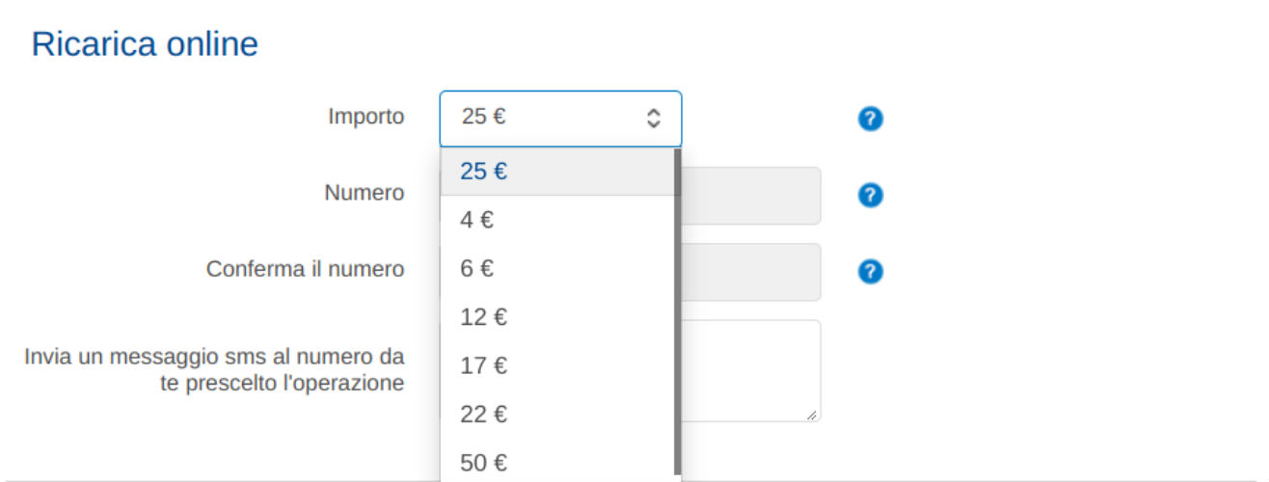Click the Conferma il numero label
Viewport: 1269px width, 482px height.
click(x=305, y=269)
